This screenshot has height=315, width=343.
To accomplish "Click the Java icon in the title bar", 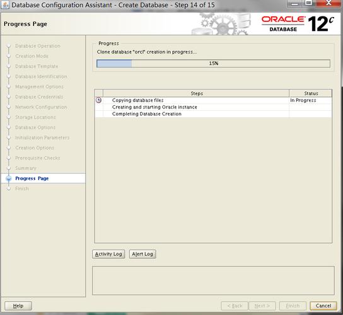I will click(5, 4).
